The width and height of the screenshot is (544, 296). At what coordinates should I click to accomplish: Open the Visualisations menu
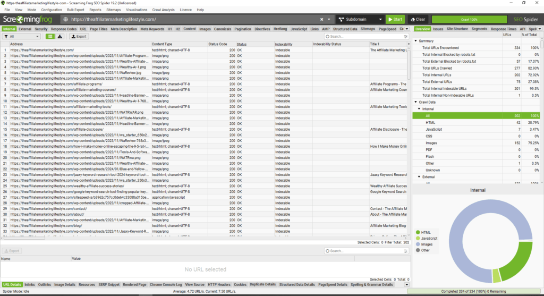point(137,10)
